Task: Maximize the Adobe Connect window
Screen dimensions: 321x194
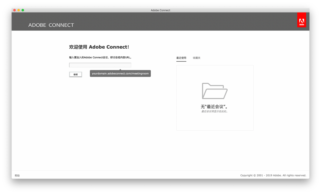Action: 23,10
